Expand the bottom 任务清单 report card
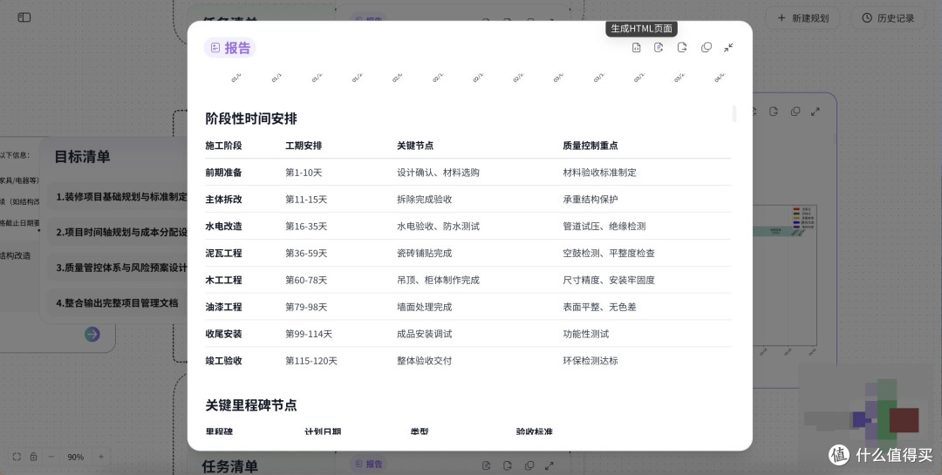 click(549, 465)
